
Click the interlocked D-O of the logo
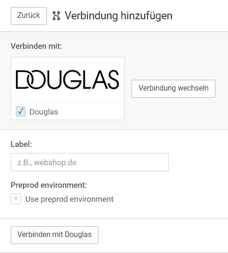tap(30, 79)
